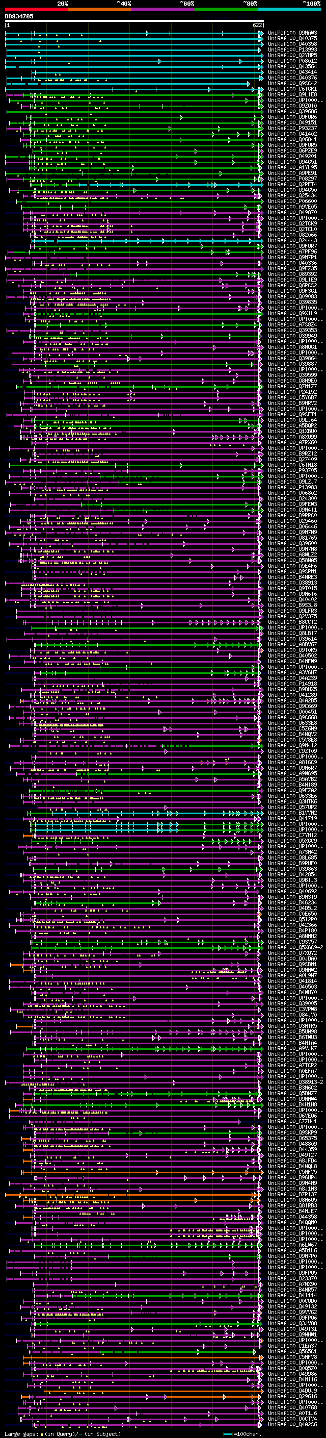Click the green ~80% identity legend bar
326x1438 pixels.
226,10
